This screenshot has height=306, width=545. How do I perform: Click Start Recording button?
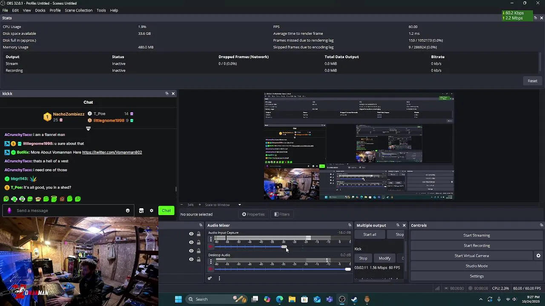(476, 246)
